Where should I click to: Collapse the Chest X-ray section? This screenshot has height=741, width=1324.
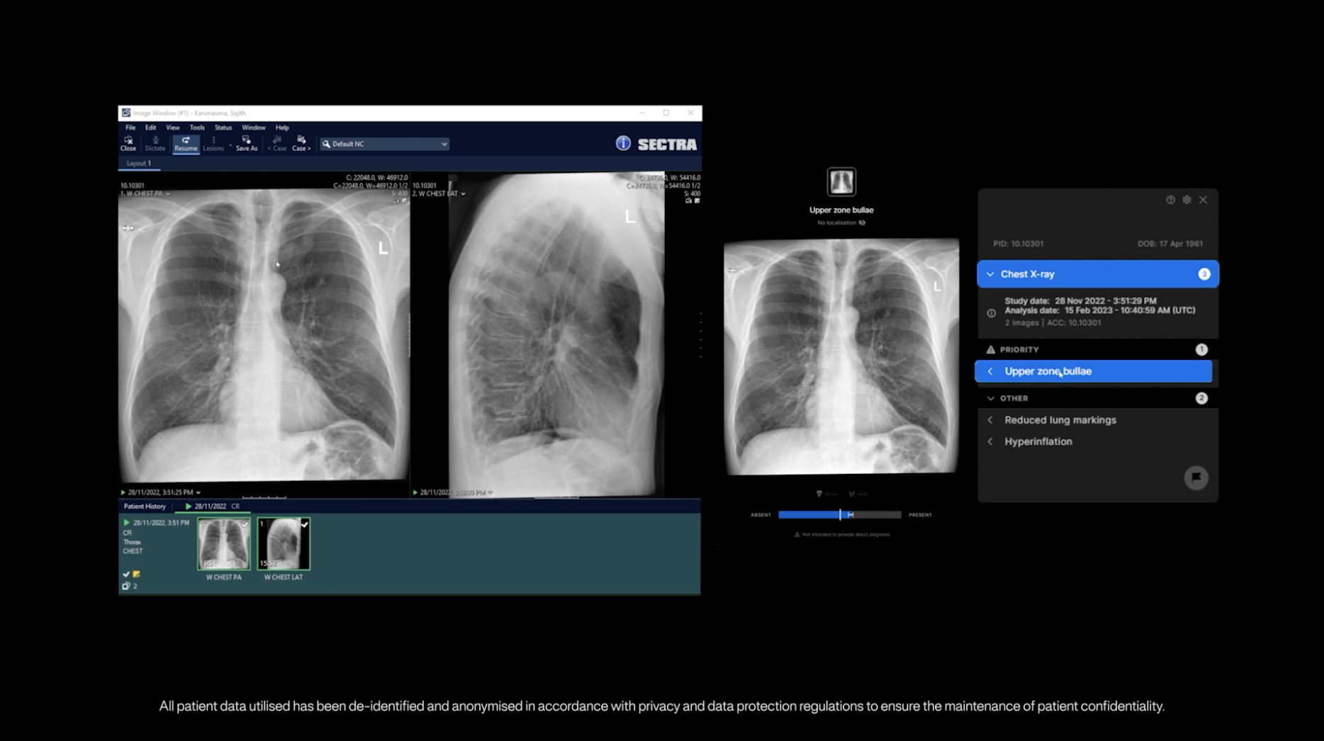pyautogui.click(x=990, y=274)
